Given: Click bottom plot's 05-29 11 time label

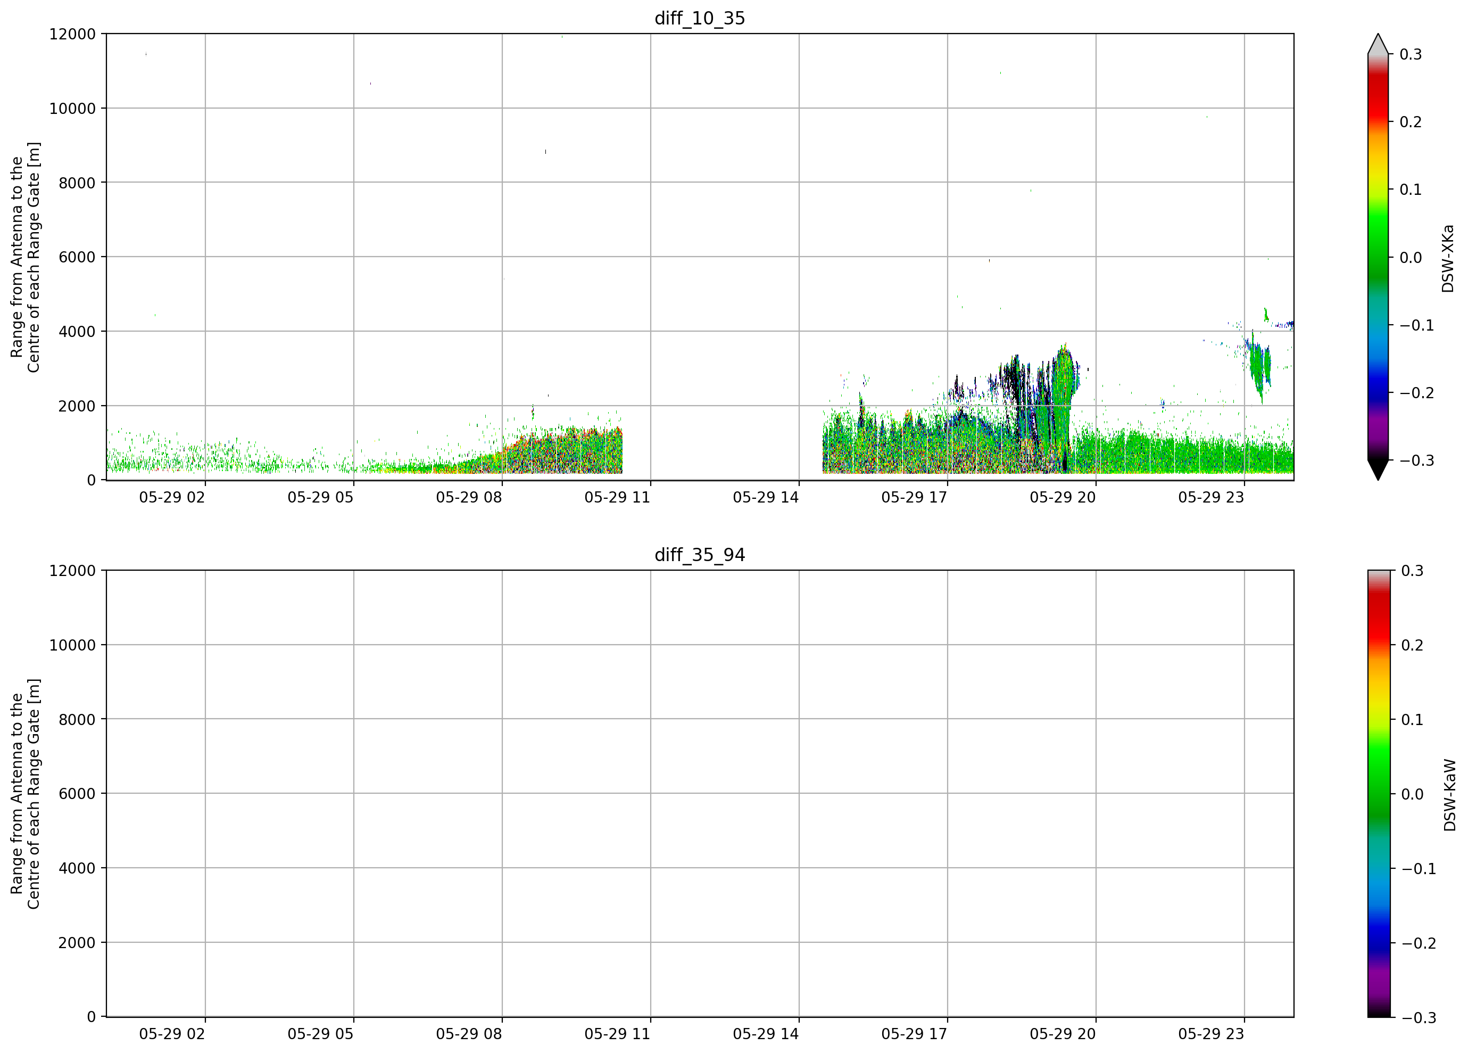Looking at the screenshot, I should pyautogui.click(x=618, y=1034).
